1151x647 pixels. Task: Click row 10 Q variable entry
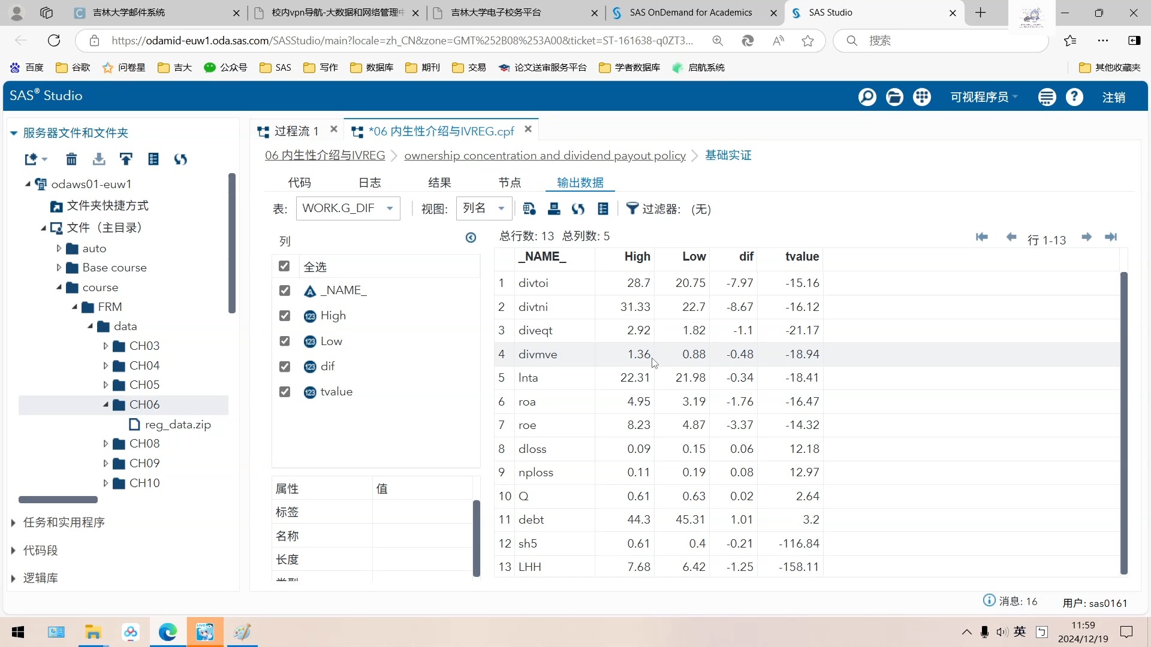pos(524,496)
